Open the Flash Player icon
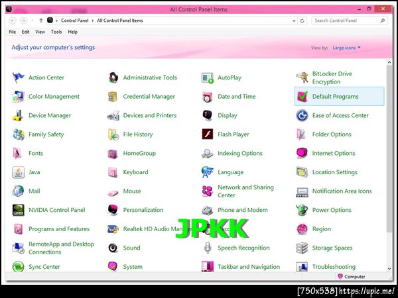 coord(208,134)
